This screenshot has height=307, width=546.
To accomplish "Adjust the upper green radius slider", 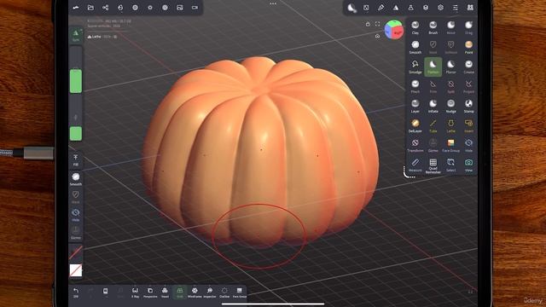I will (76, 81).
